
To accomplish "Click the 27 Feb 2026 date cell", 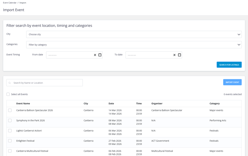I will 115,141.
